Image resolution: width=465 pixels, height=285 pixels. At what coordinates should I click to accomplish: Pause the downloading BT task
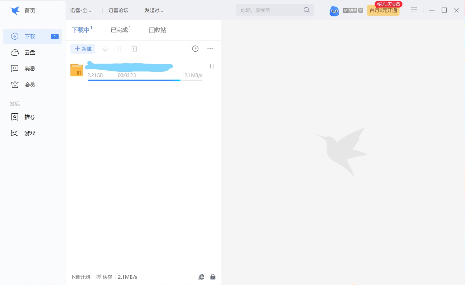click(212, 66)
